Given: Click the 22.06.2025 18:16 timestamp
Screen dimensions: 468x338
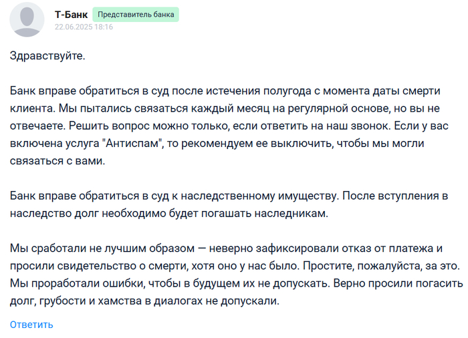Looking at the screenshot, I should [84, 27].
